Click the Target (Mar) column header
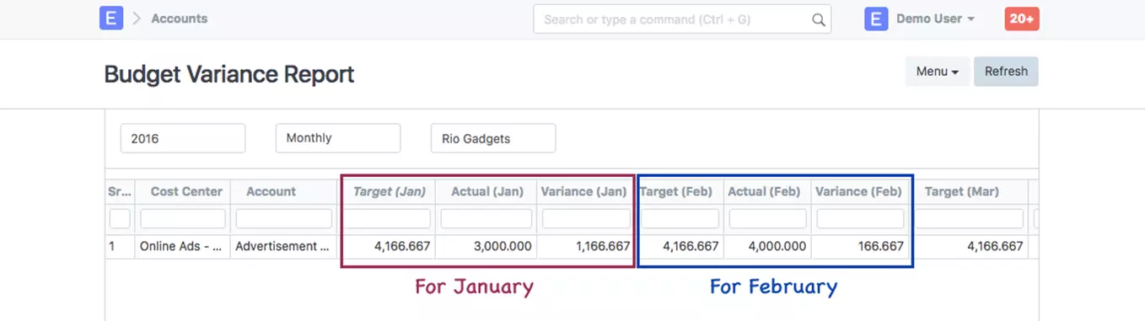Image resolution: width=1145 pixels, height=321 pixels. 962,191
